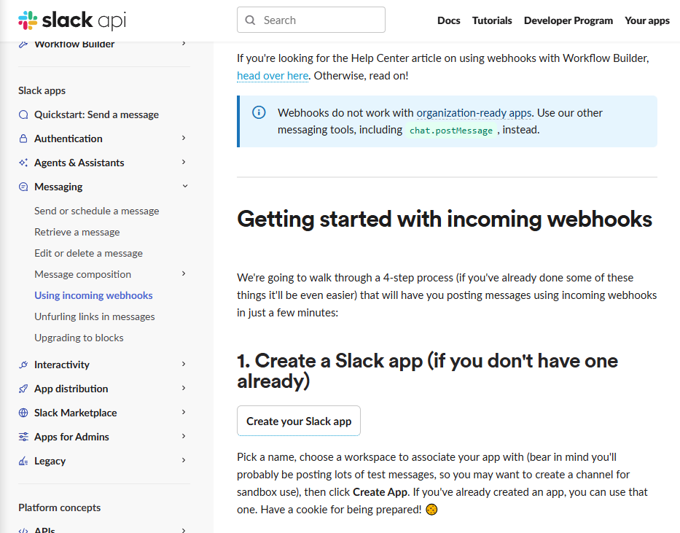Follow the 'head over here' link
Viewport: 680px width, 533px height.
[x=273, y=75]
